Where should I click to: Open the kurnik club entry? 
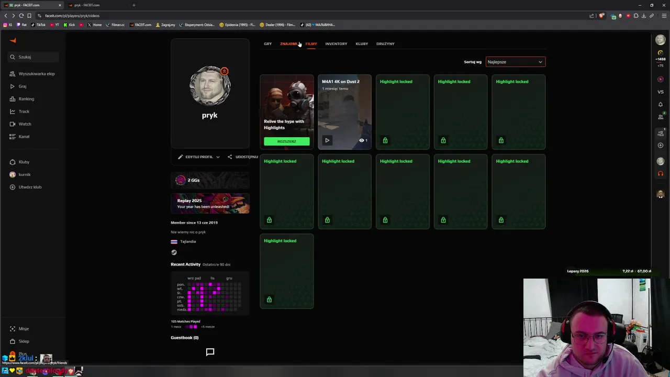coord(20,174)
